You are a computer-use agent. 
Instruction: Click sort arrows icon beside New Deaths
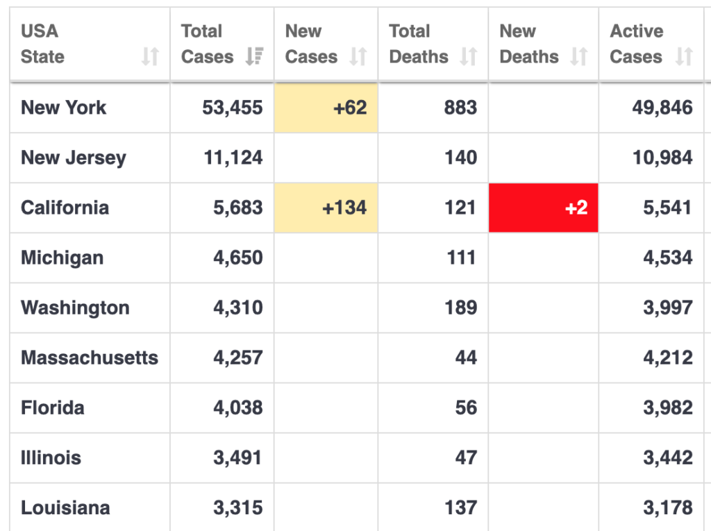[x=578, y=56]
